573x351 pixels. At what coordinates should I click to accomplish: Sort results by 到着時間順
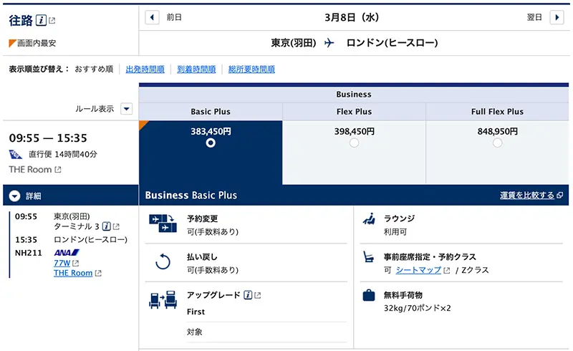(196, 69)
